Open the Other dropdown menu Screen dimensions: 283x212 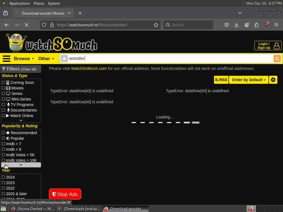coord(46,59)
